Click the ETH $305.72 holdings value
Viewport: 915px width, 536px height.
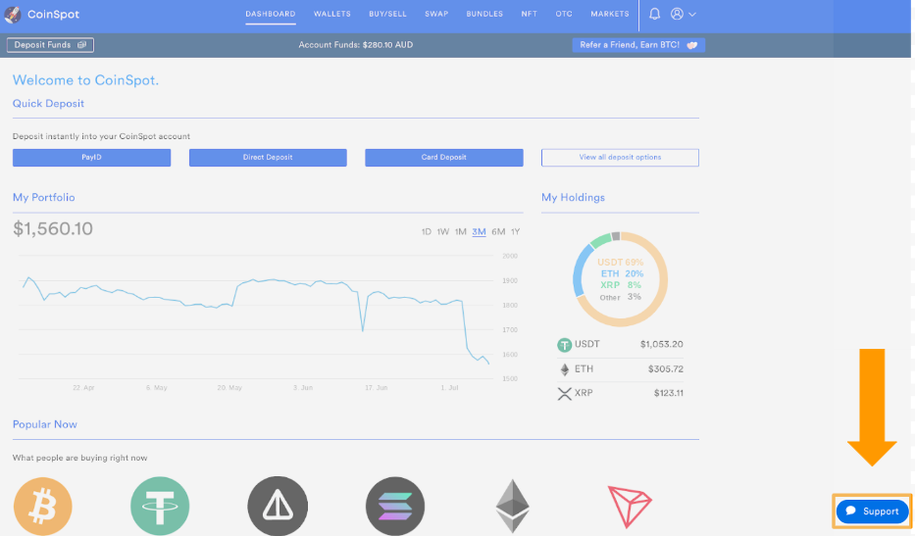coord(666,369)
